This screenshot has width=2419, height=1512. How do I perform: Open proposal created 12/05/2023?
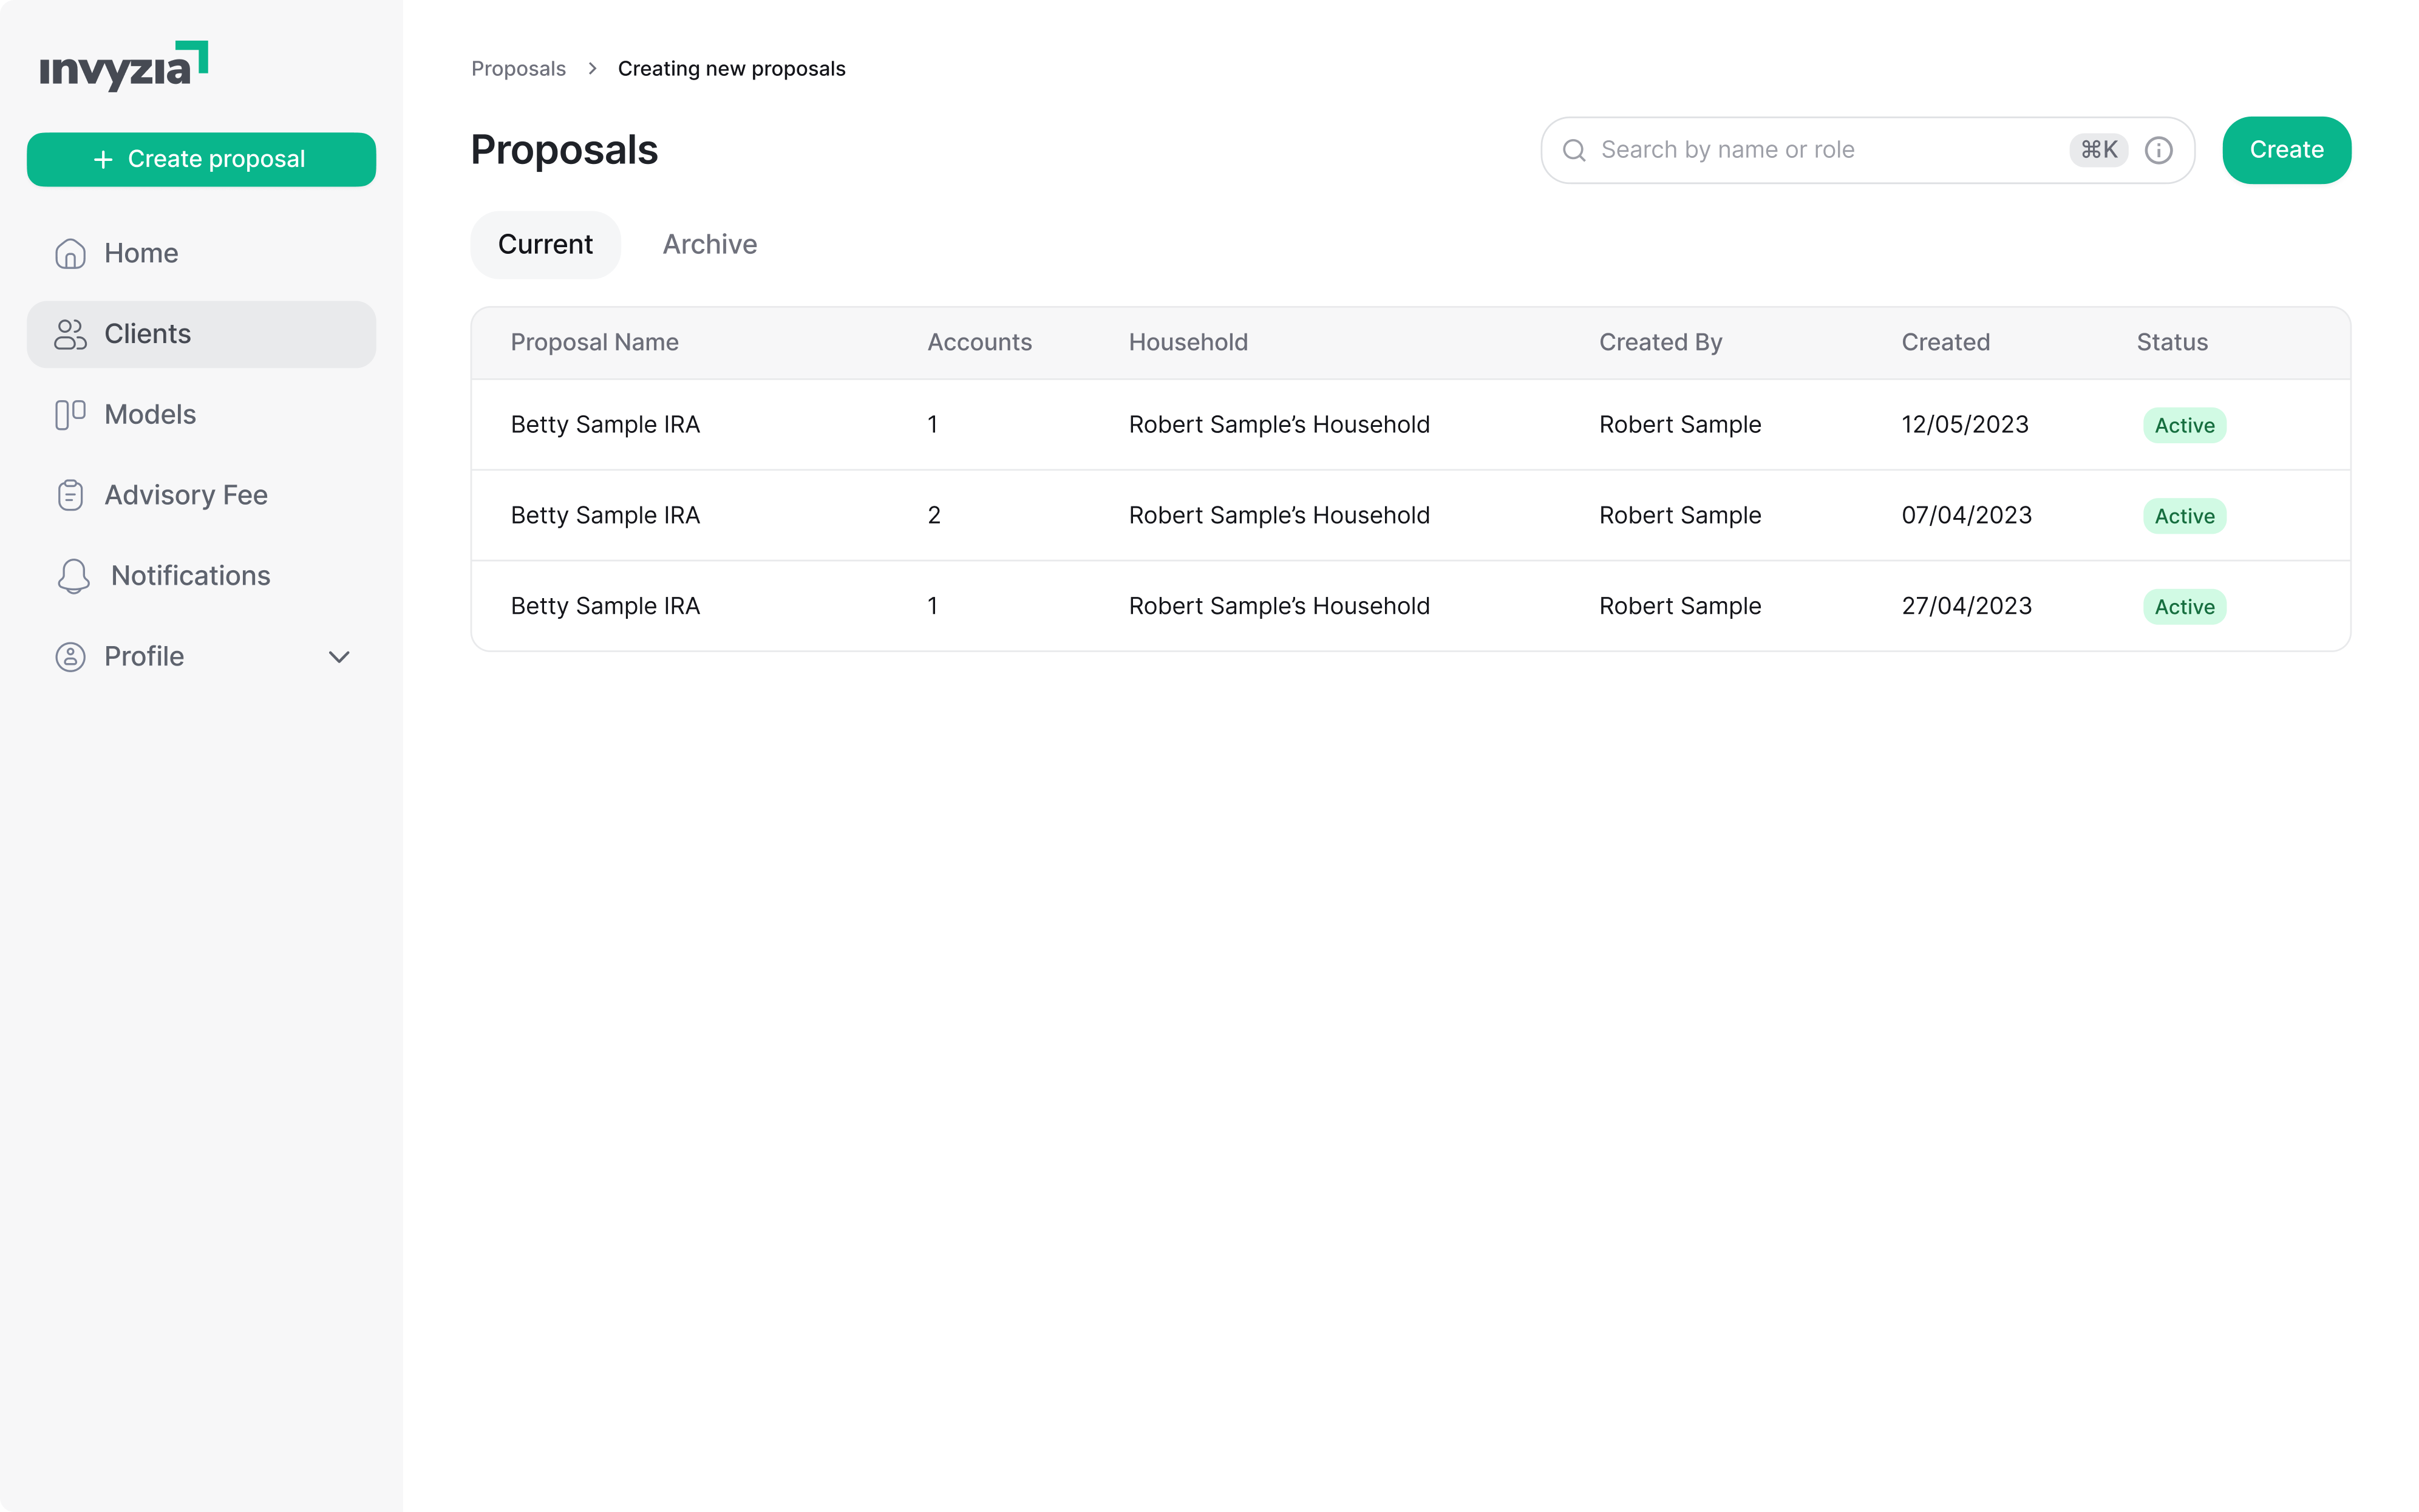coord(606,425)
